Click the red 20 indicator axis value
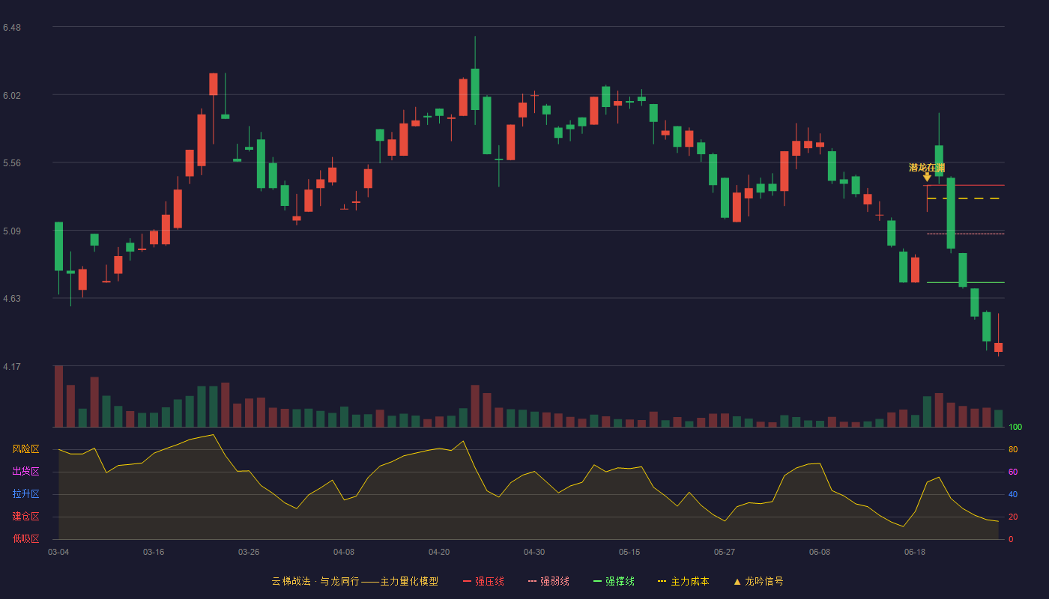The image size is (1049, 599). tap(1013, 517)
